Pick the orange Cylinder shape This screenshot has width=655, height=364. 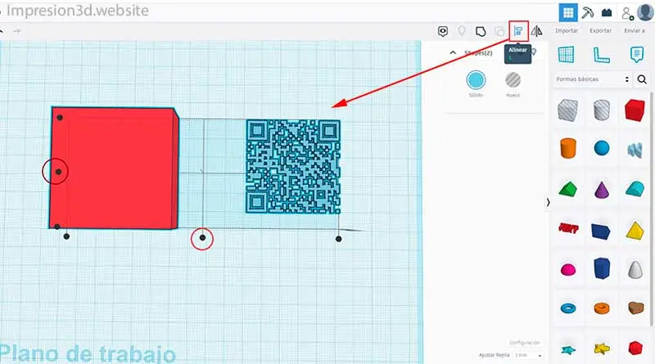coord(567,148)
